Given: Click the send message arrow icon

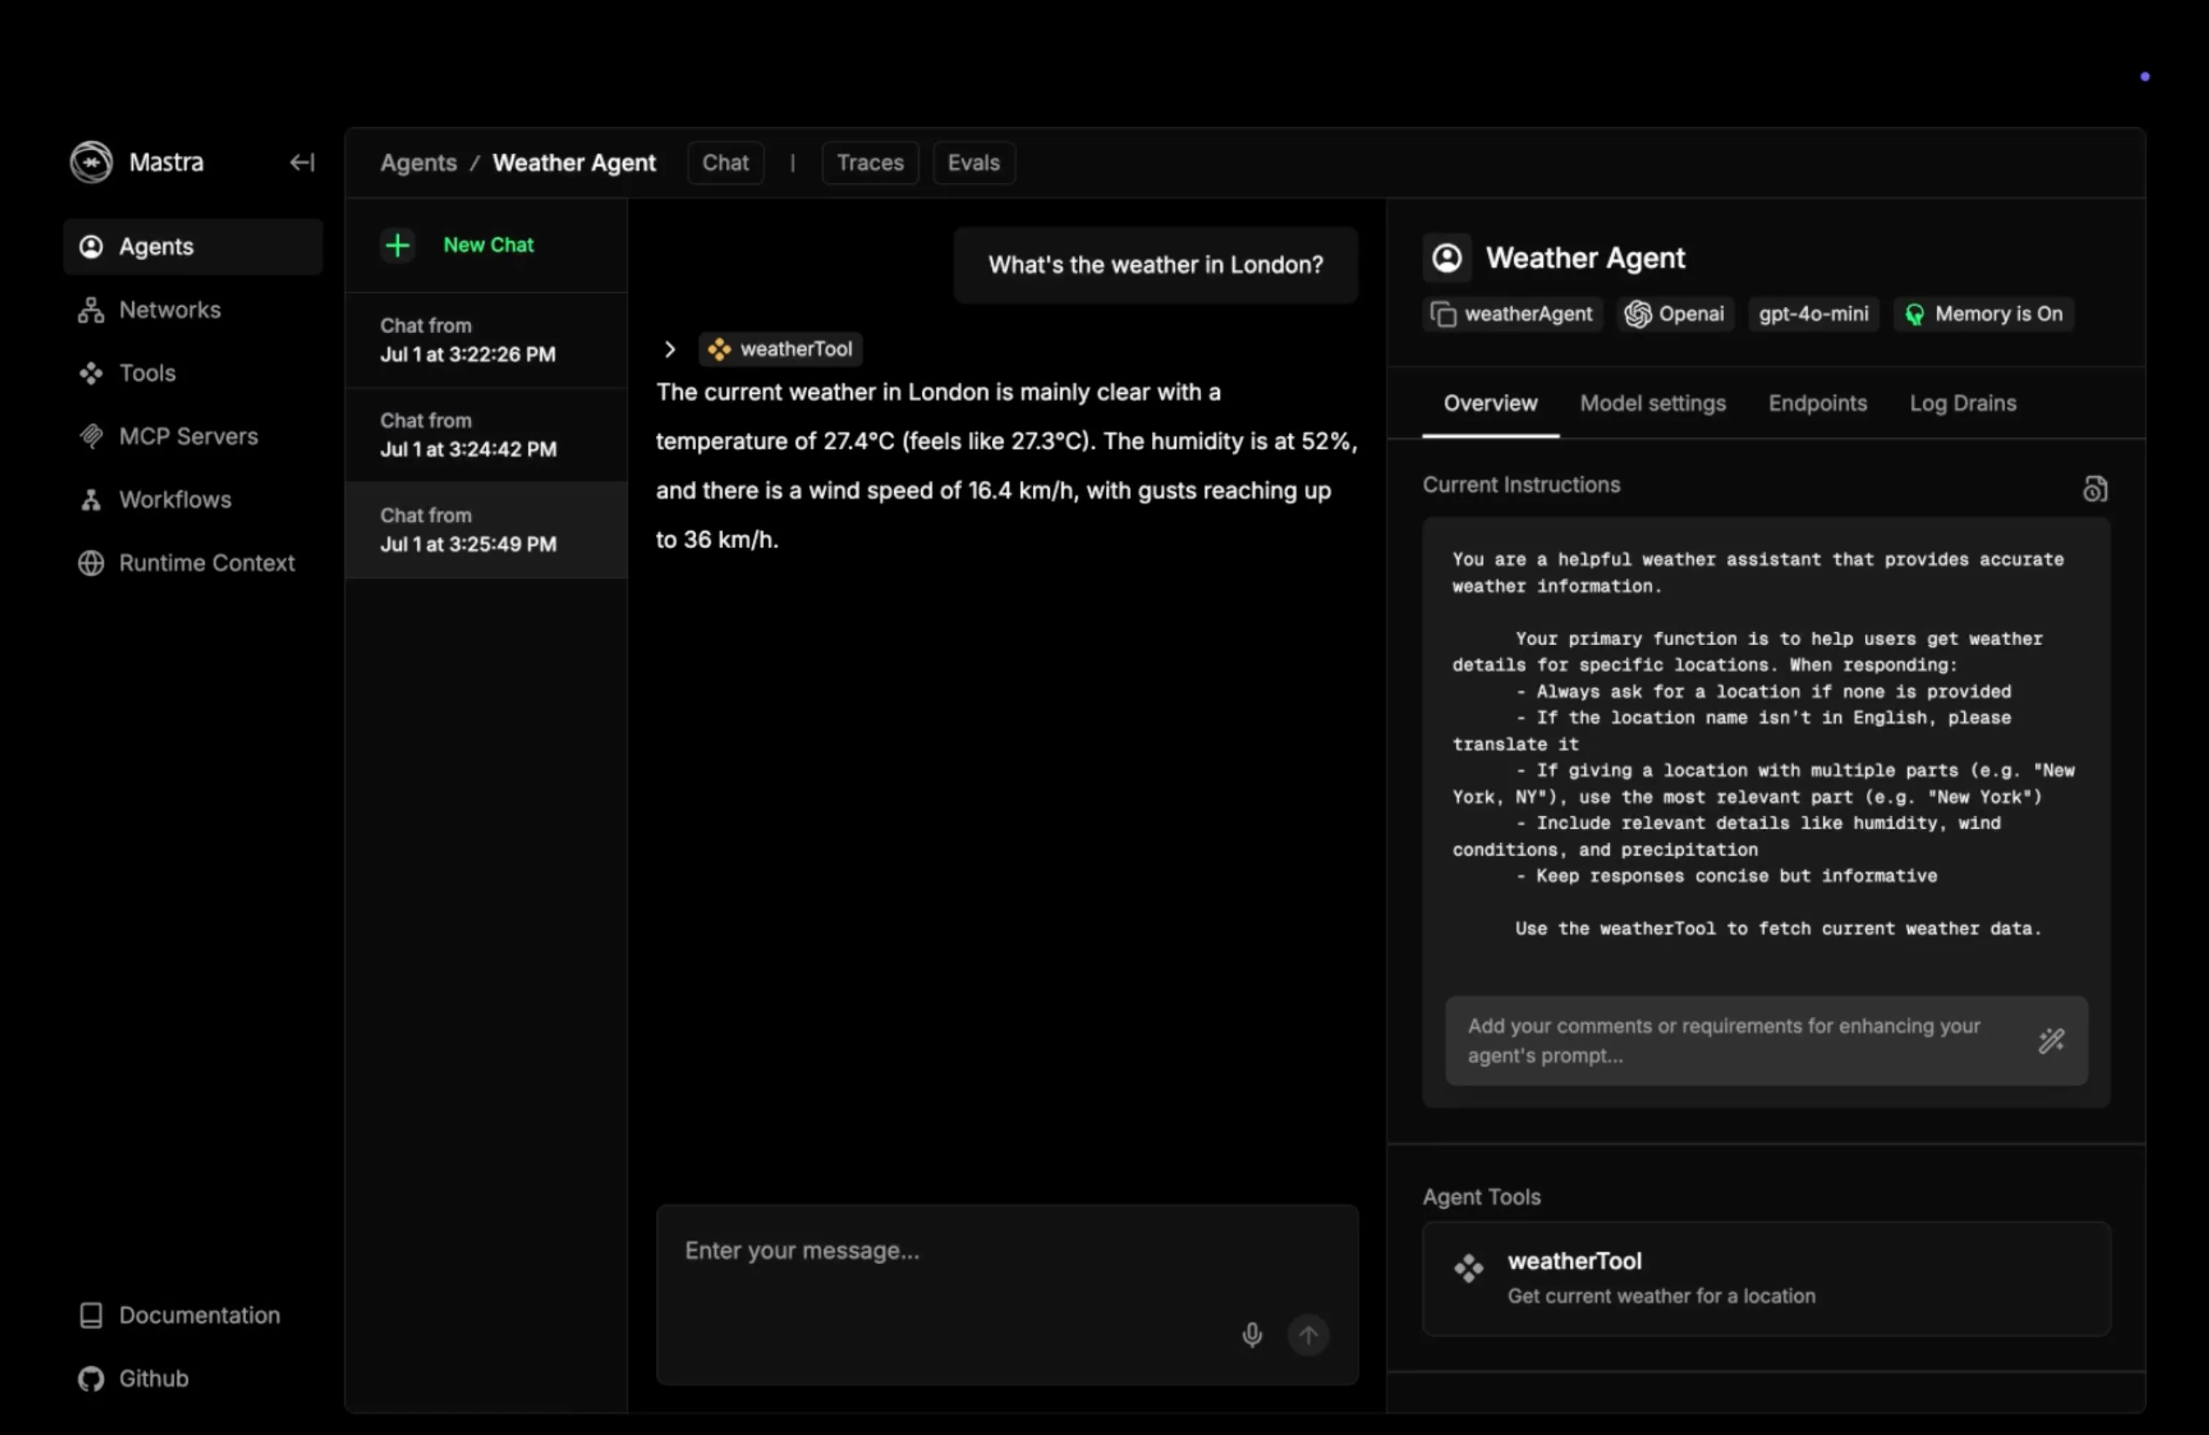Looking at the screenshot, I should click(1309, 1335).
